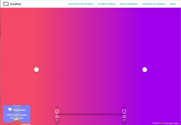
Task: Click the GradPad logo icon
Action: click(x=6, y=4)
